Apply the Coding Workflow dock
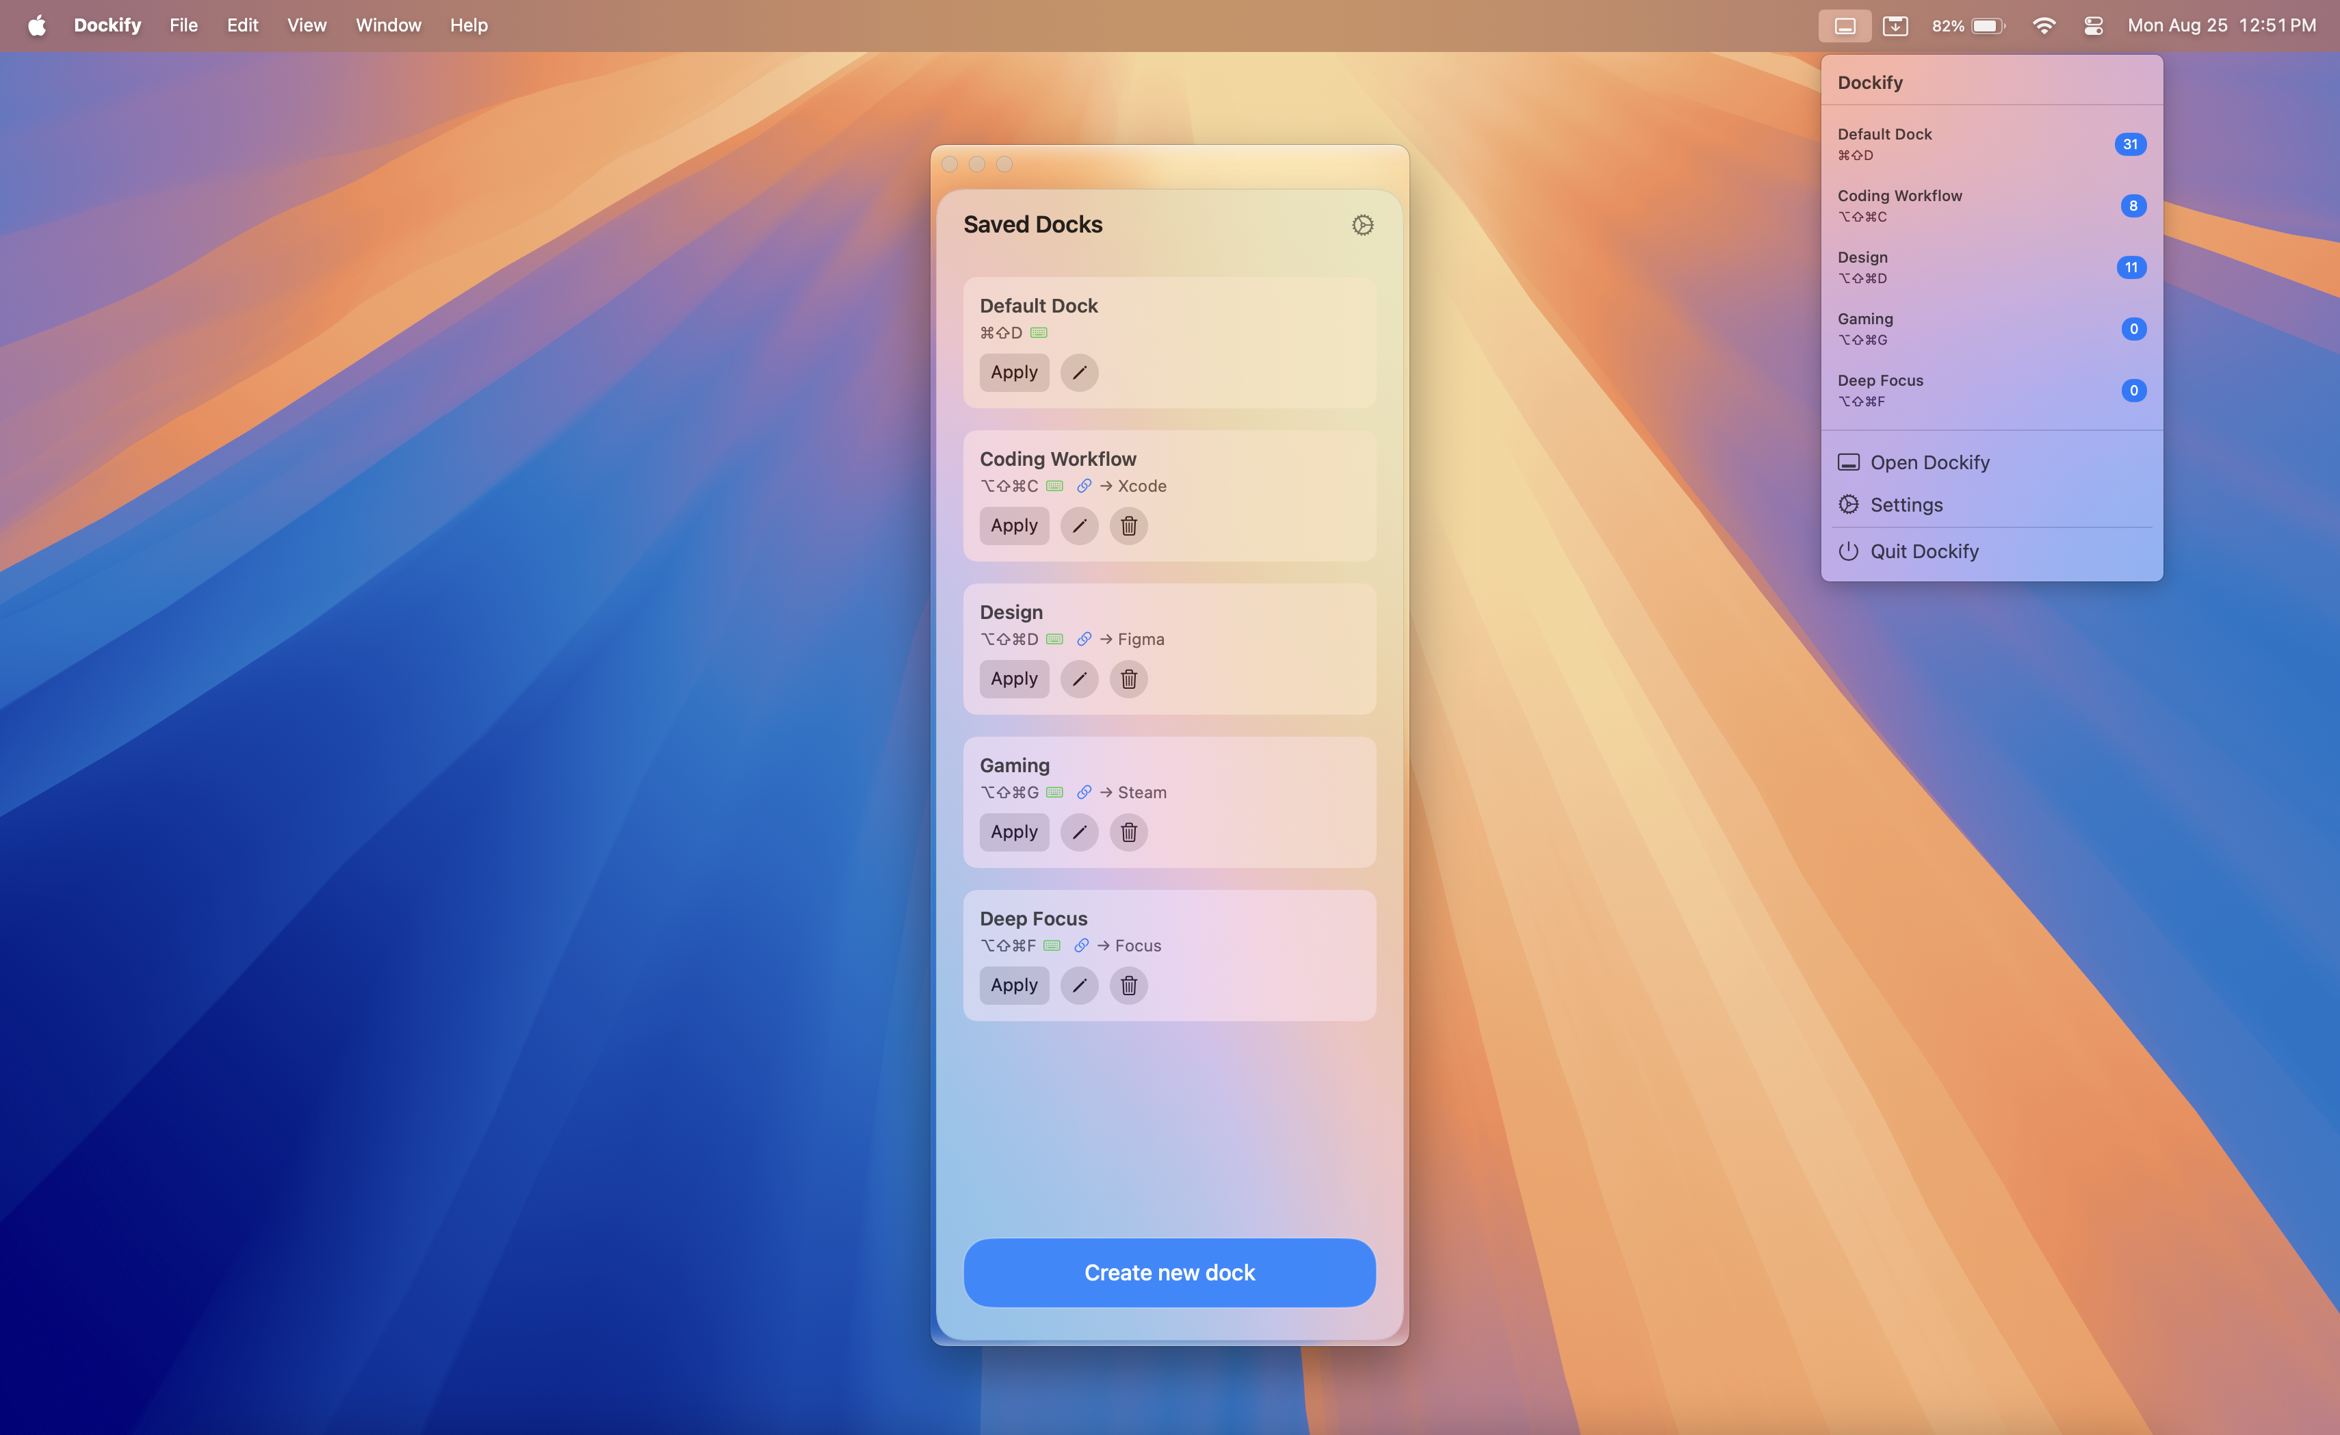Viewport: 2340px width, 1435px height. (x=1013, y=526)
